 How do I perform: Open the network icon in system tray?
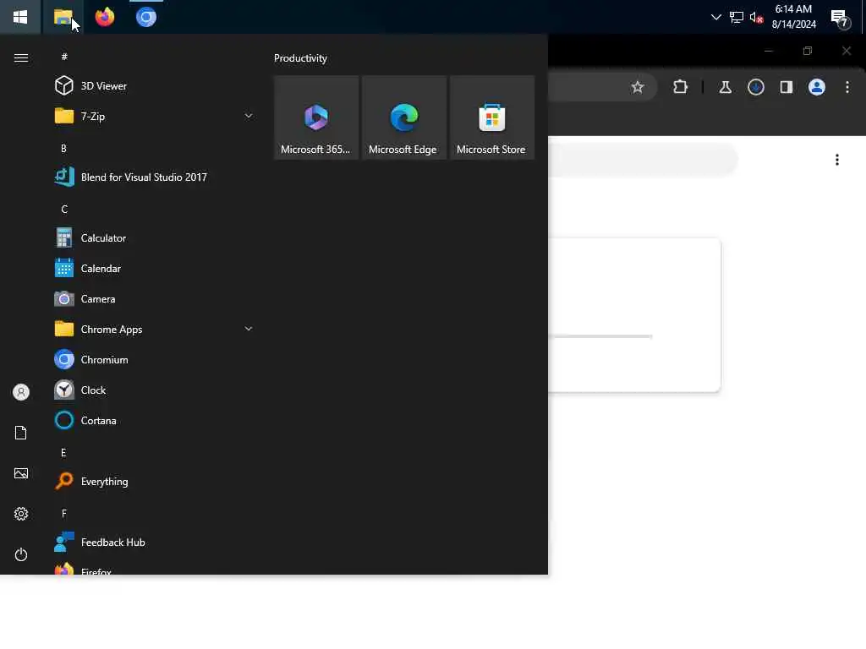click(737, 17)
